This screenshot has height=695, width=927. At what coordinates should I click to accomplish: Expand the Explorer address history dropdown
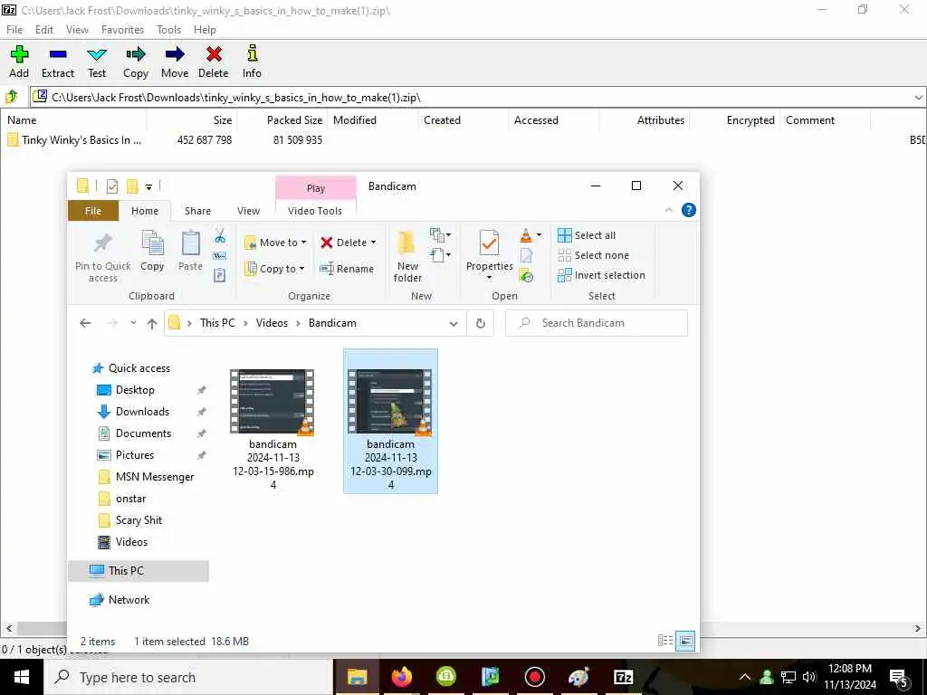click(454, 323)
